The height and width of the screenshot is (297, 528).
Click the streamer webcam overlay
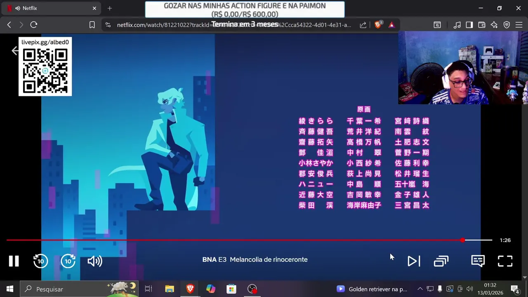pyautogui.click(x=463, y=68)
